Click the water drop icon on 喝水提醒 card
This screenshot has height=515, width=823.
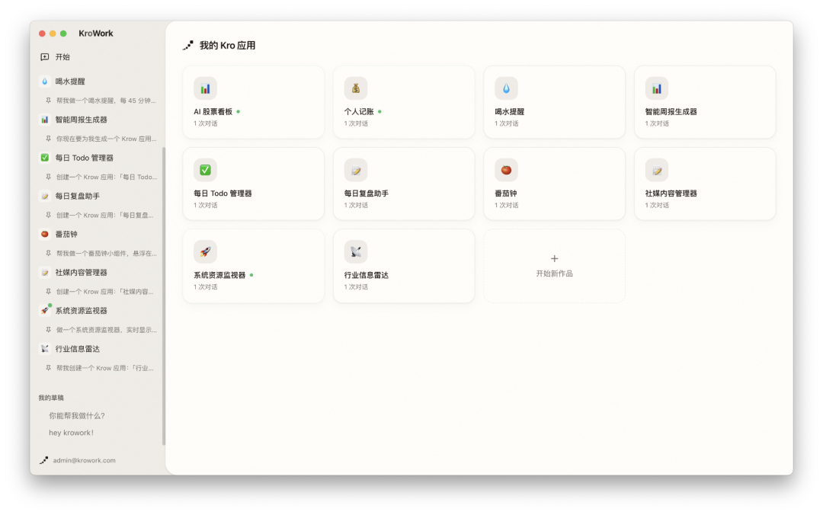(x=506, y=88)
